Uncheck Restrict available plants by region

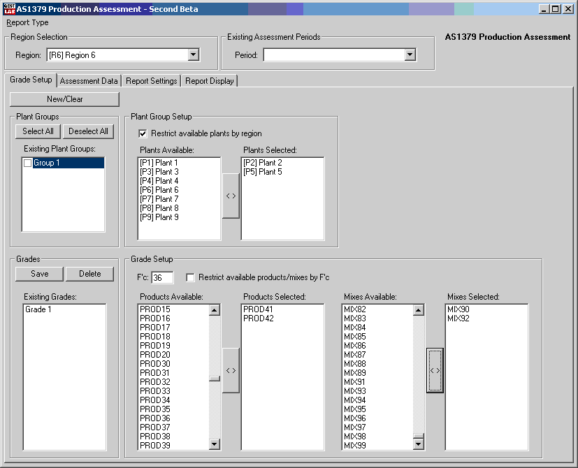144,133
